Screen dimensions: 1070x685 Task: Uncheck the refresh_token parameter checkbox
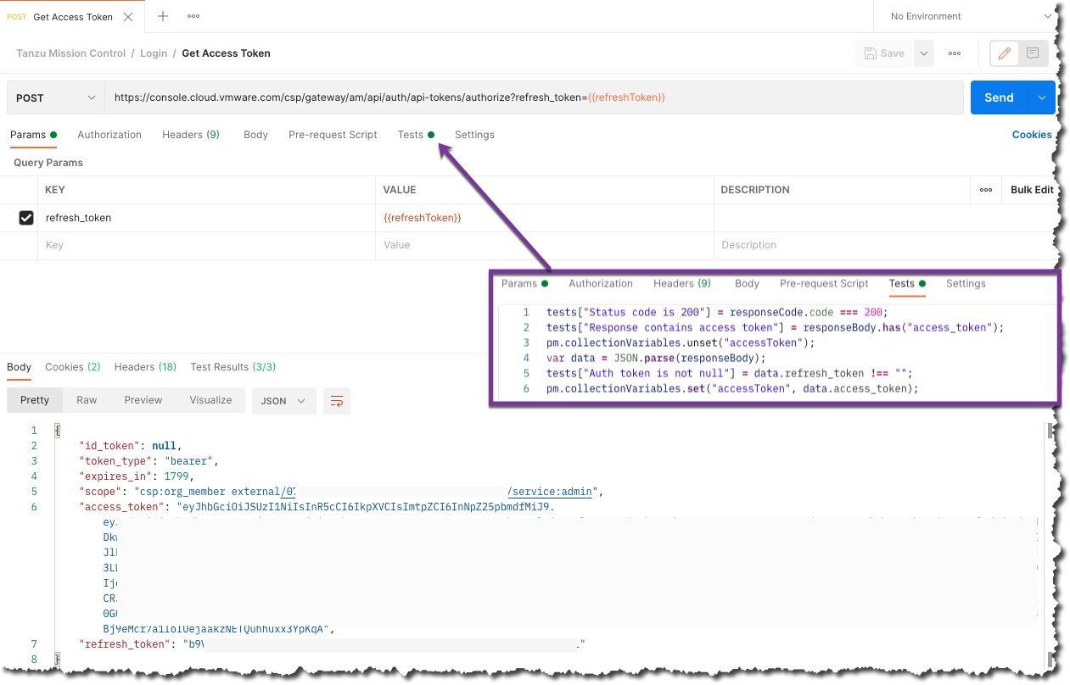[26, 218]
